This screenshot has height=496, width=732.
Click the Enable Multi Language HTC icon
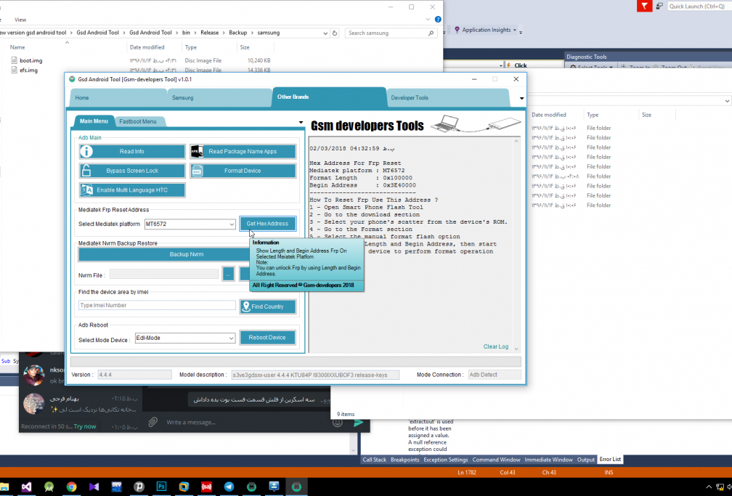click(87, 190)
